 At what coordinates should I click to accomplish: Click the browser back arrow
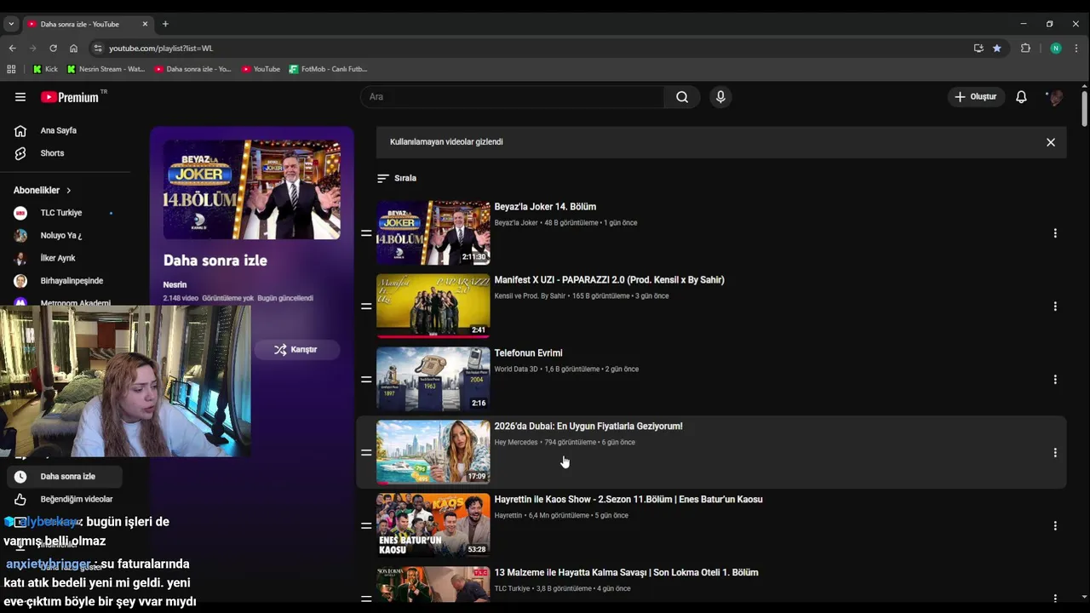click(12, 49)
